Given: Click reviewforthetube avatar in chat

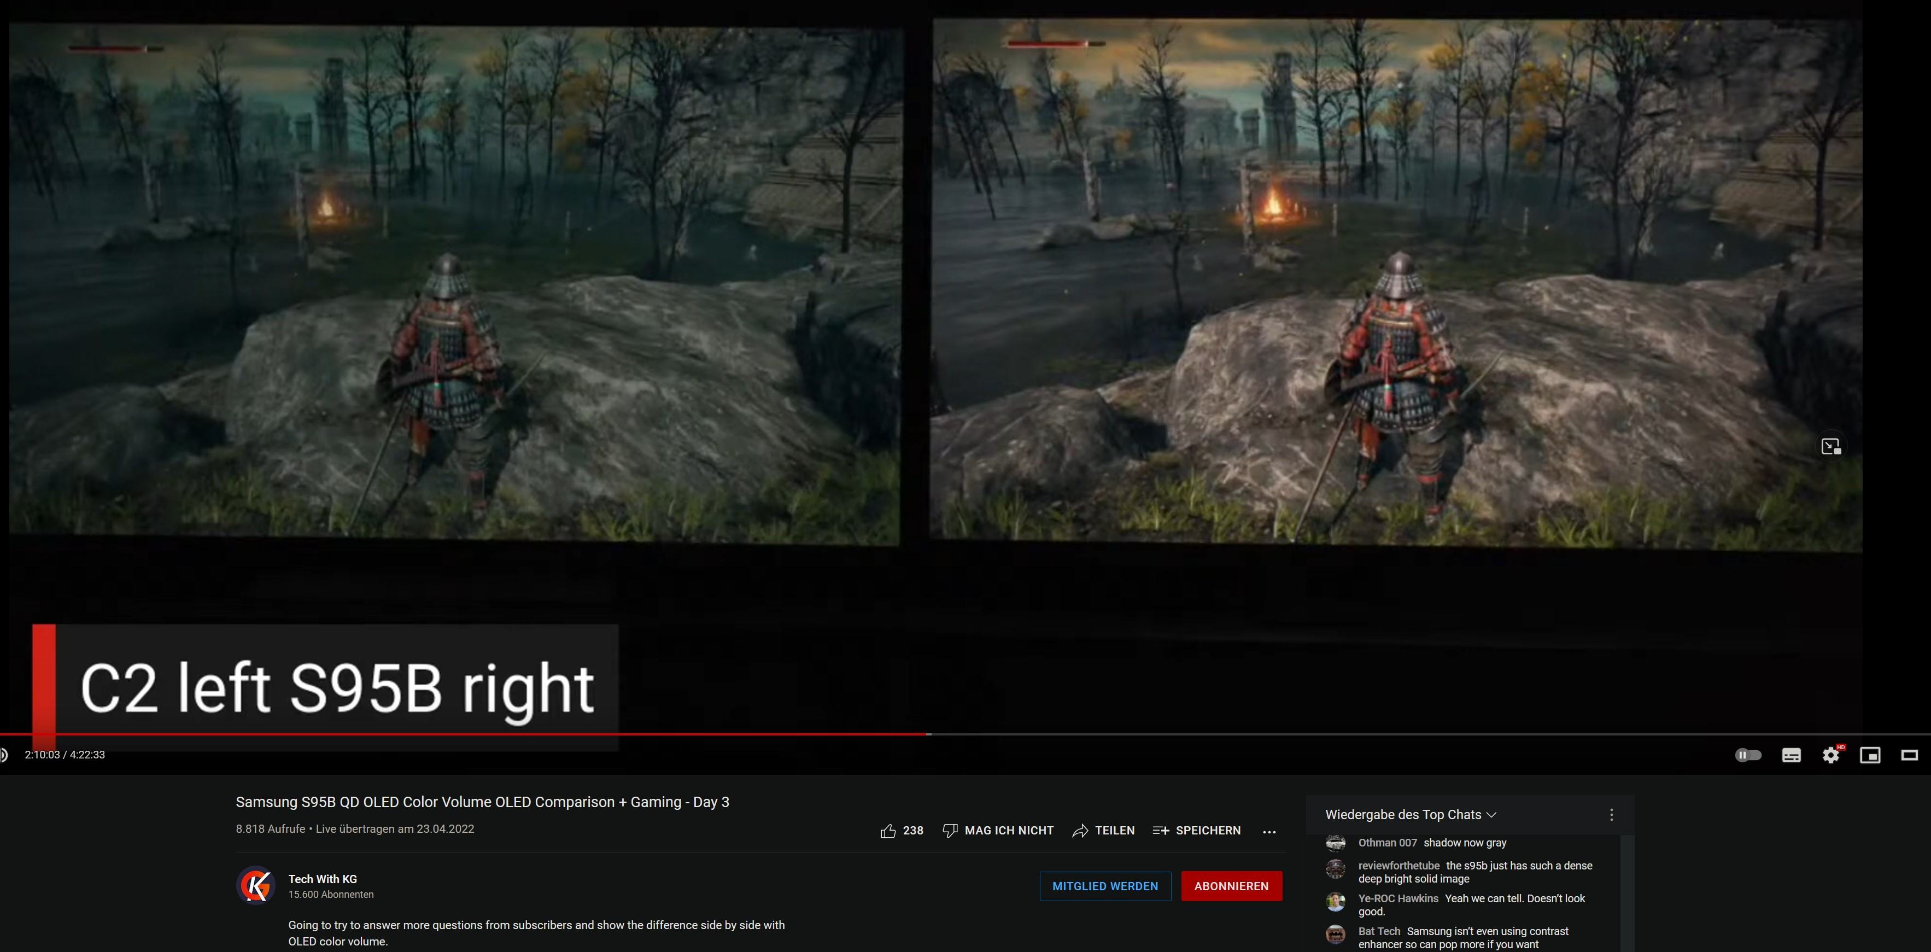Looking at the screenshot, I should (x=1336, y=869).
